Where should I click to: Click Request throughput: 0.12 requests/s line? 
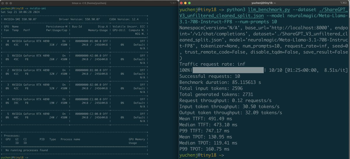point(225,101)
